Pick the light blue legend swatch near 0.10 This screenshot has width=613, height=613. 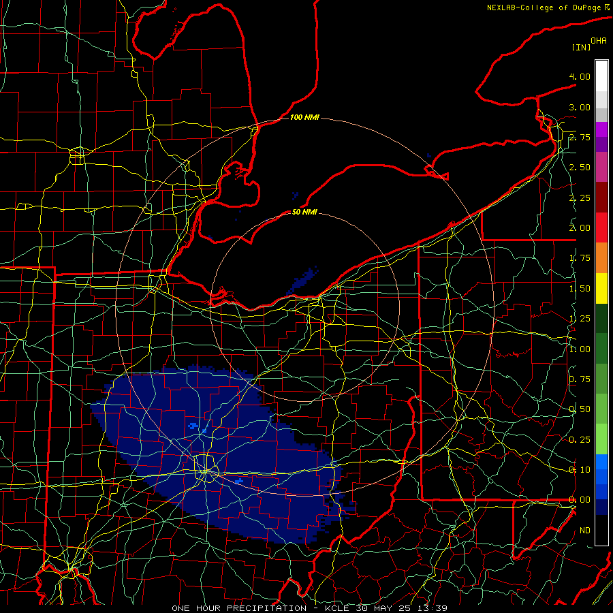601,462
